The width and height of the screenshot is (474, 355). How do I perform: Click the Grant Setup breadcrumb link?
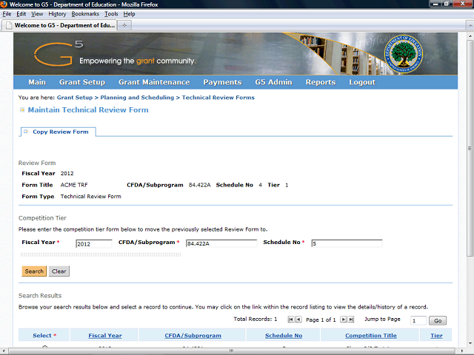(75, 98)
